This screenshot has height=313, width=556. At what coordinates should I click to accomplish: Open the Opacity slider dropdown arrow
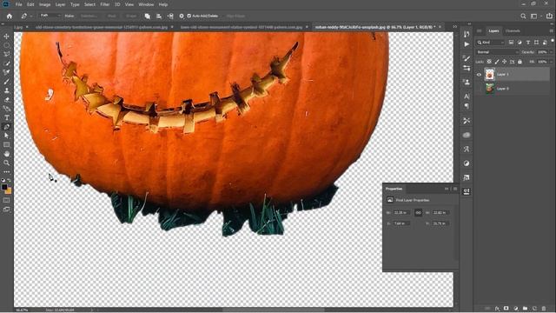tap(551, 52)
